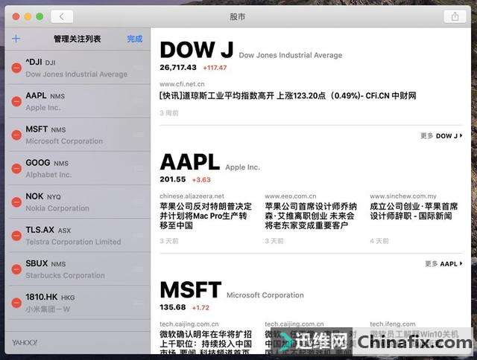Viewport: 477px width, 360px height.
Task: Click the DOW J heading
Action: [197, 50]
